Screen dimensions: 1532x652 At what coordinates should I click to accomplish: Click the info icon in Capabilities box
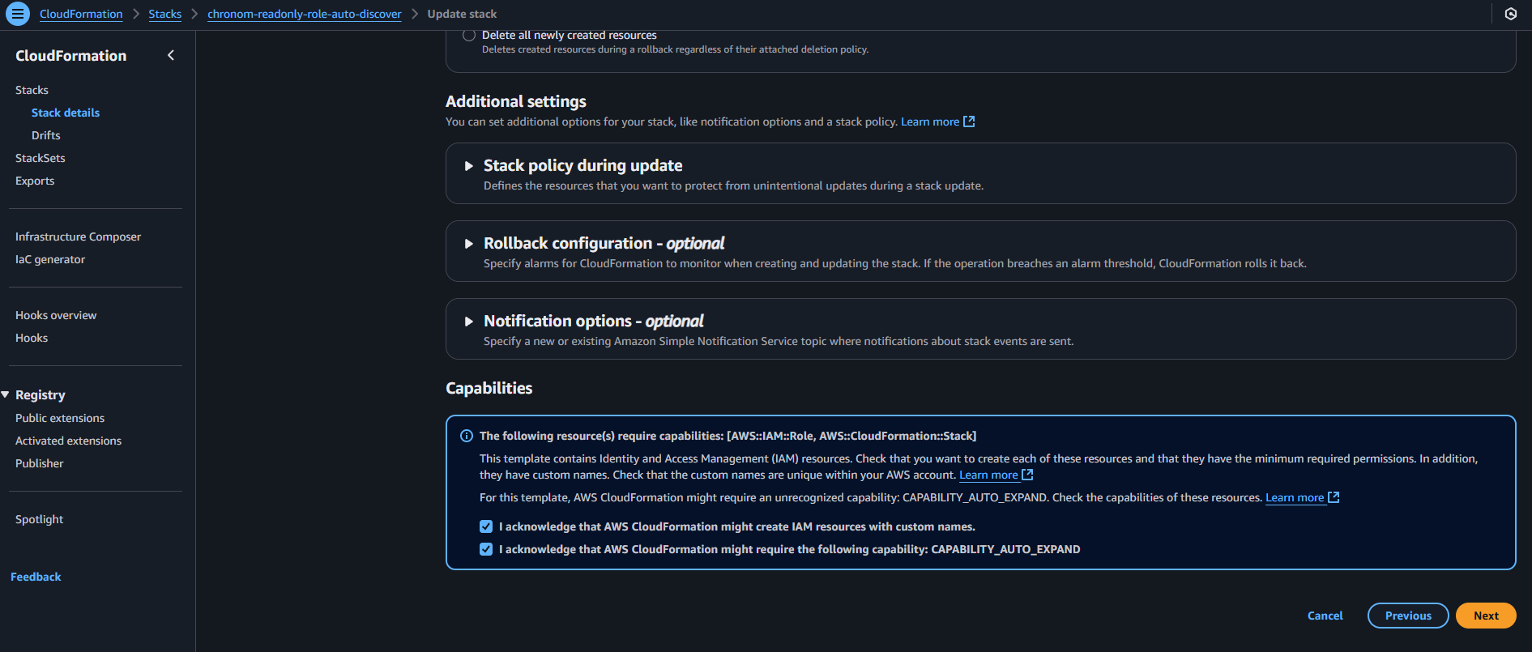[467, 436]
